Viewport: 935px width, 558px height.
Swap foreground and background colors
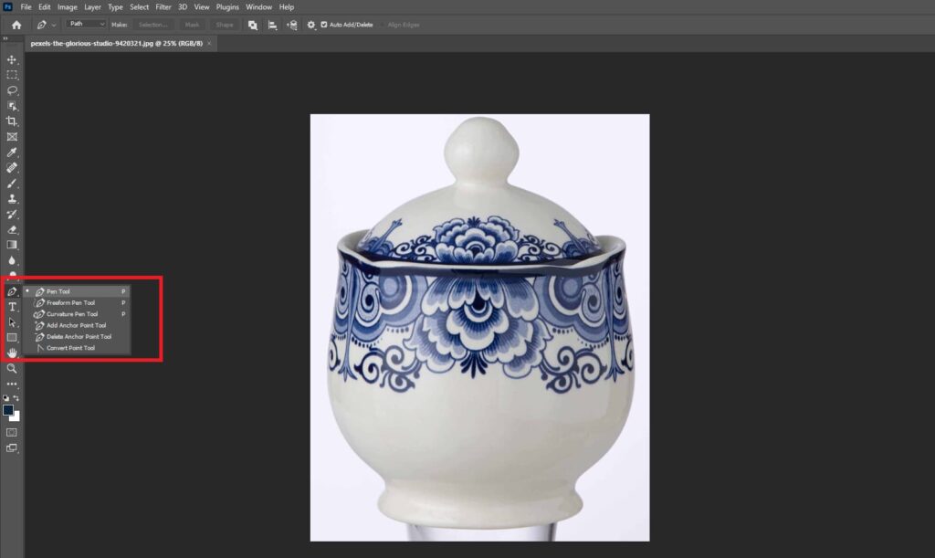16,398
